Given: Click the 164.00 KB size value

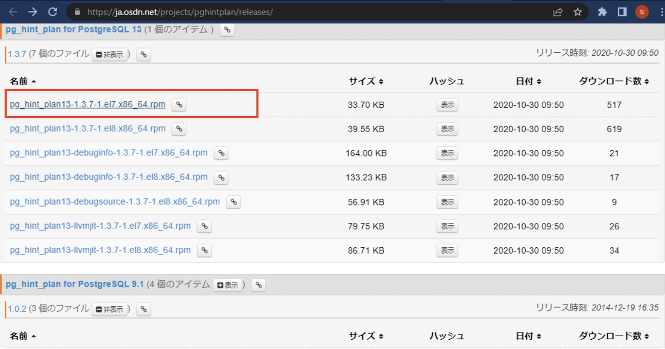Looking at the screenshot, I should pos(366,153).
